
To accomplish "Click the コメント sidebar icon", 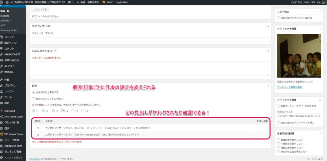I will point(2,49).
